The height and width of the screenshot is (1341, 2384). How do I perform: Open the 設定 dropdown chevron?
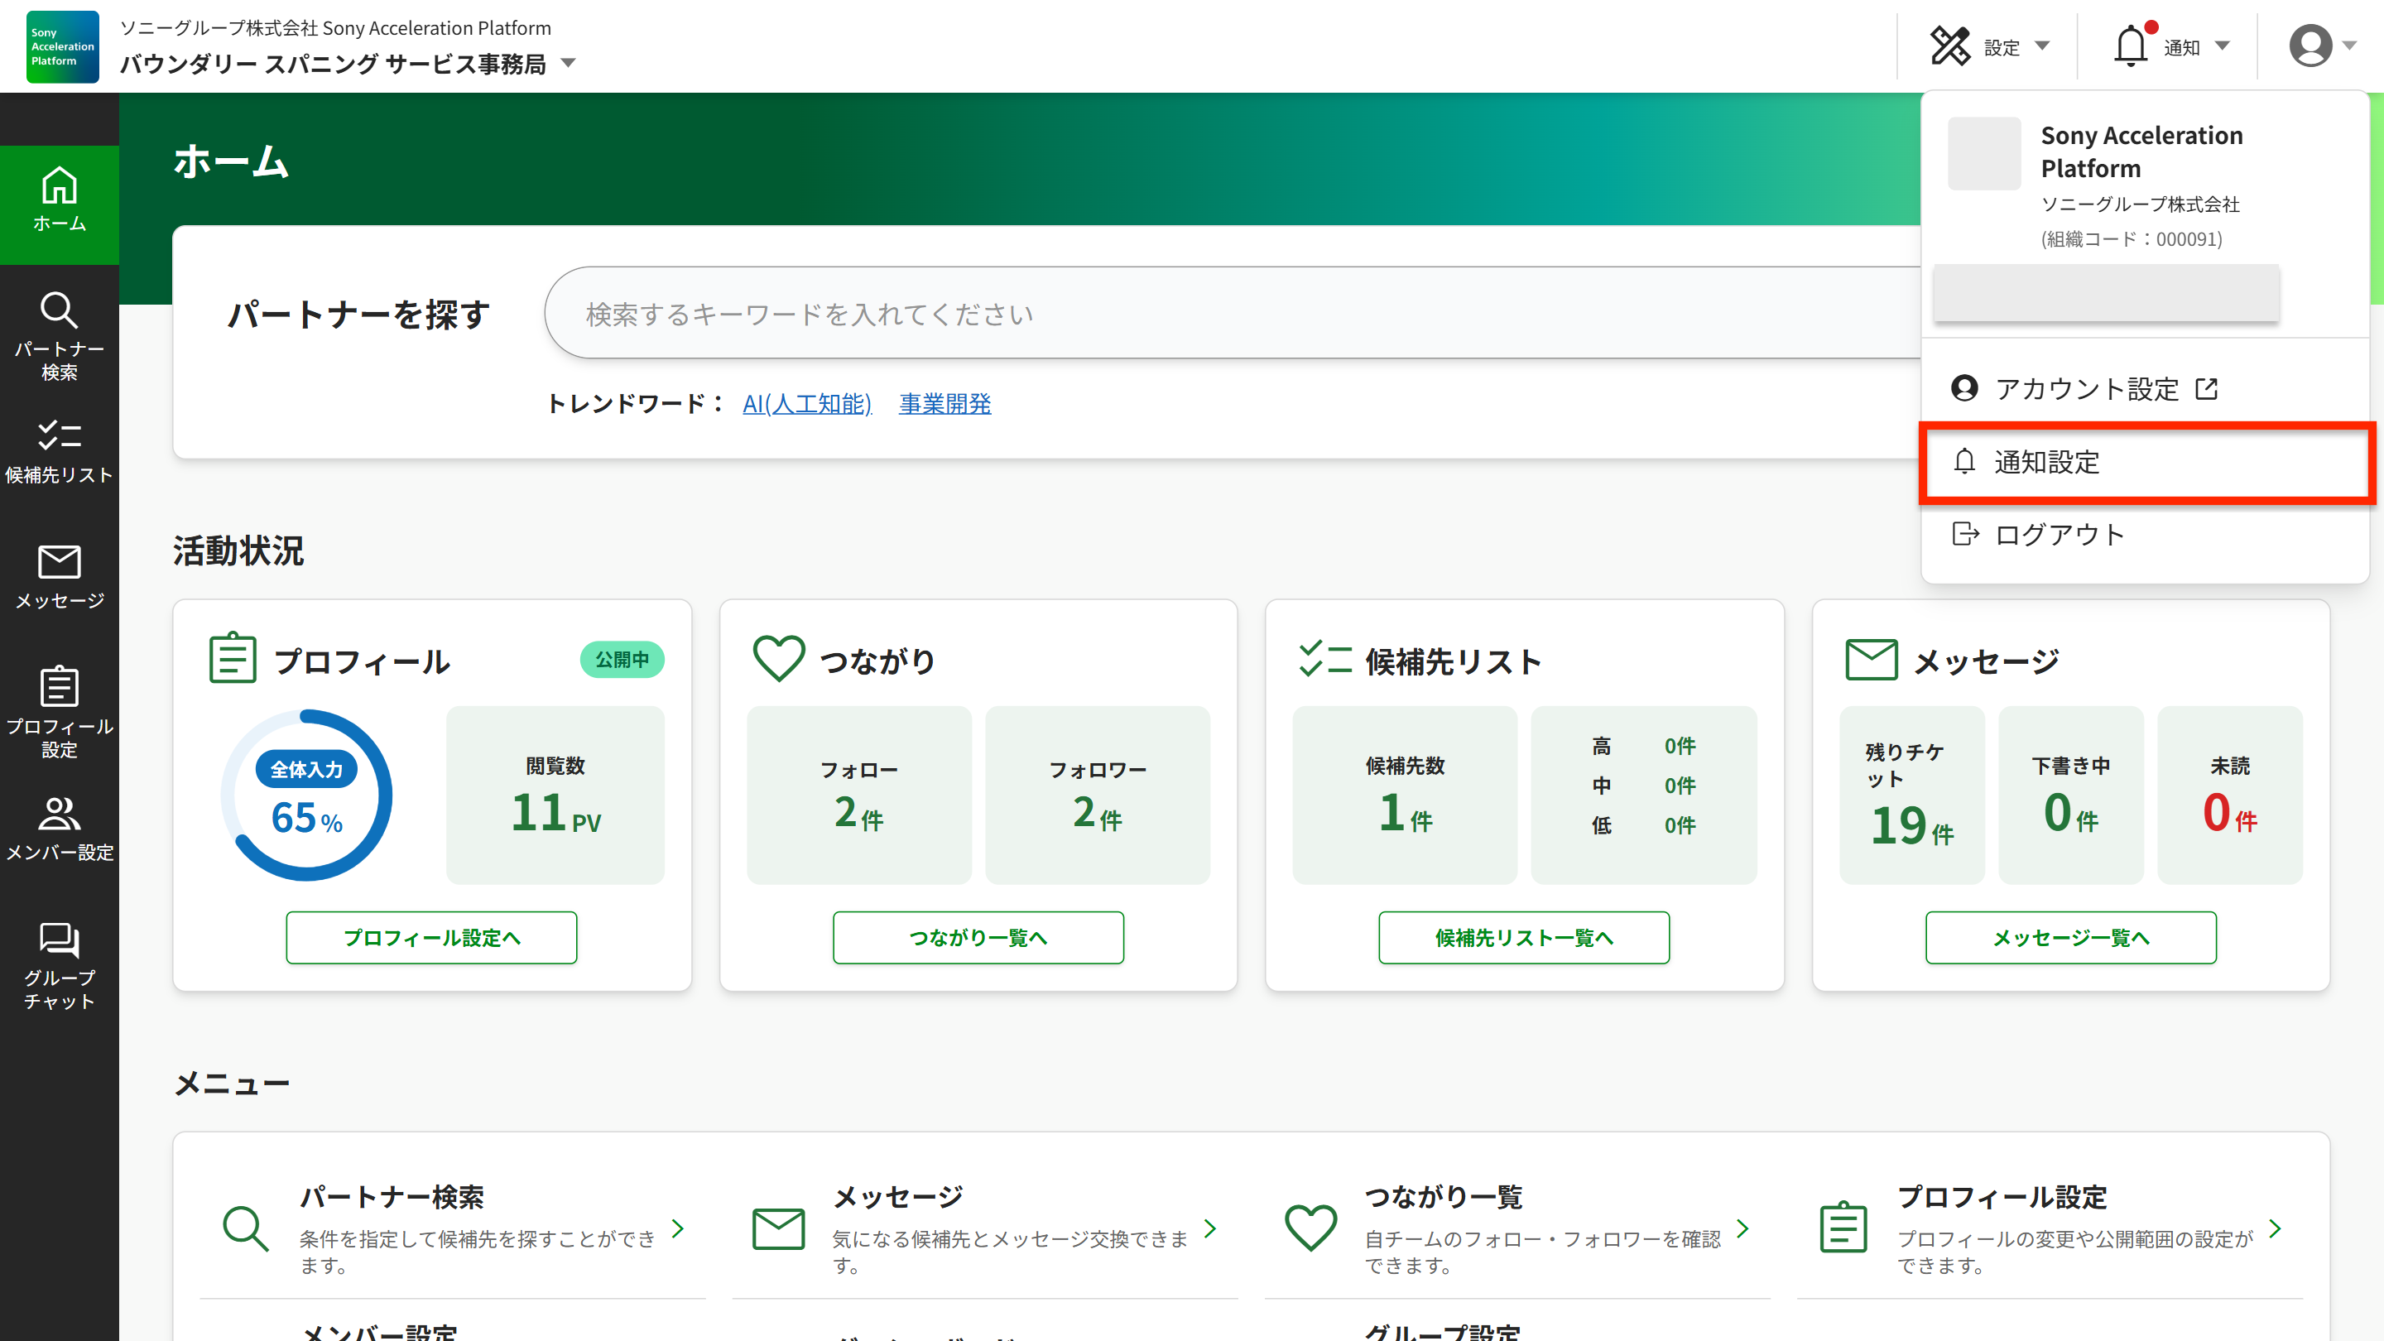point(2044,46)
